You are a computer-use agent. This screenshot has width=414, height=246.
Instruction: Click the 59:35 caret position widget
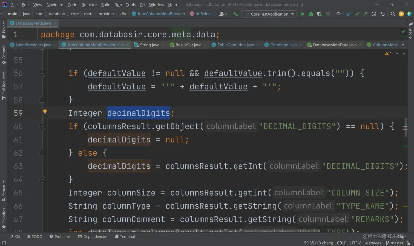pyautogui.click(x=318, y=243)
